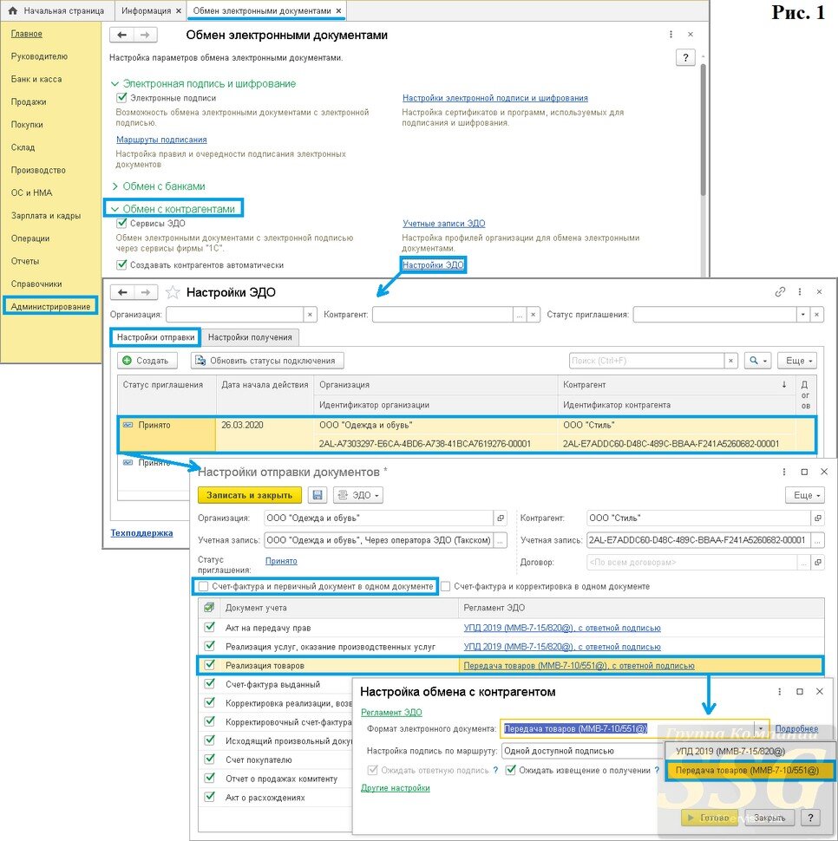Go forward in Обмен электронными документами window

tap(145, 35)
